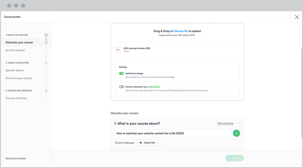Image resolution: width=303 pixels, height=168 pixels.
Task: Click the US flag icon in language selector
Action: point(141,143)
